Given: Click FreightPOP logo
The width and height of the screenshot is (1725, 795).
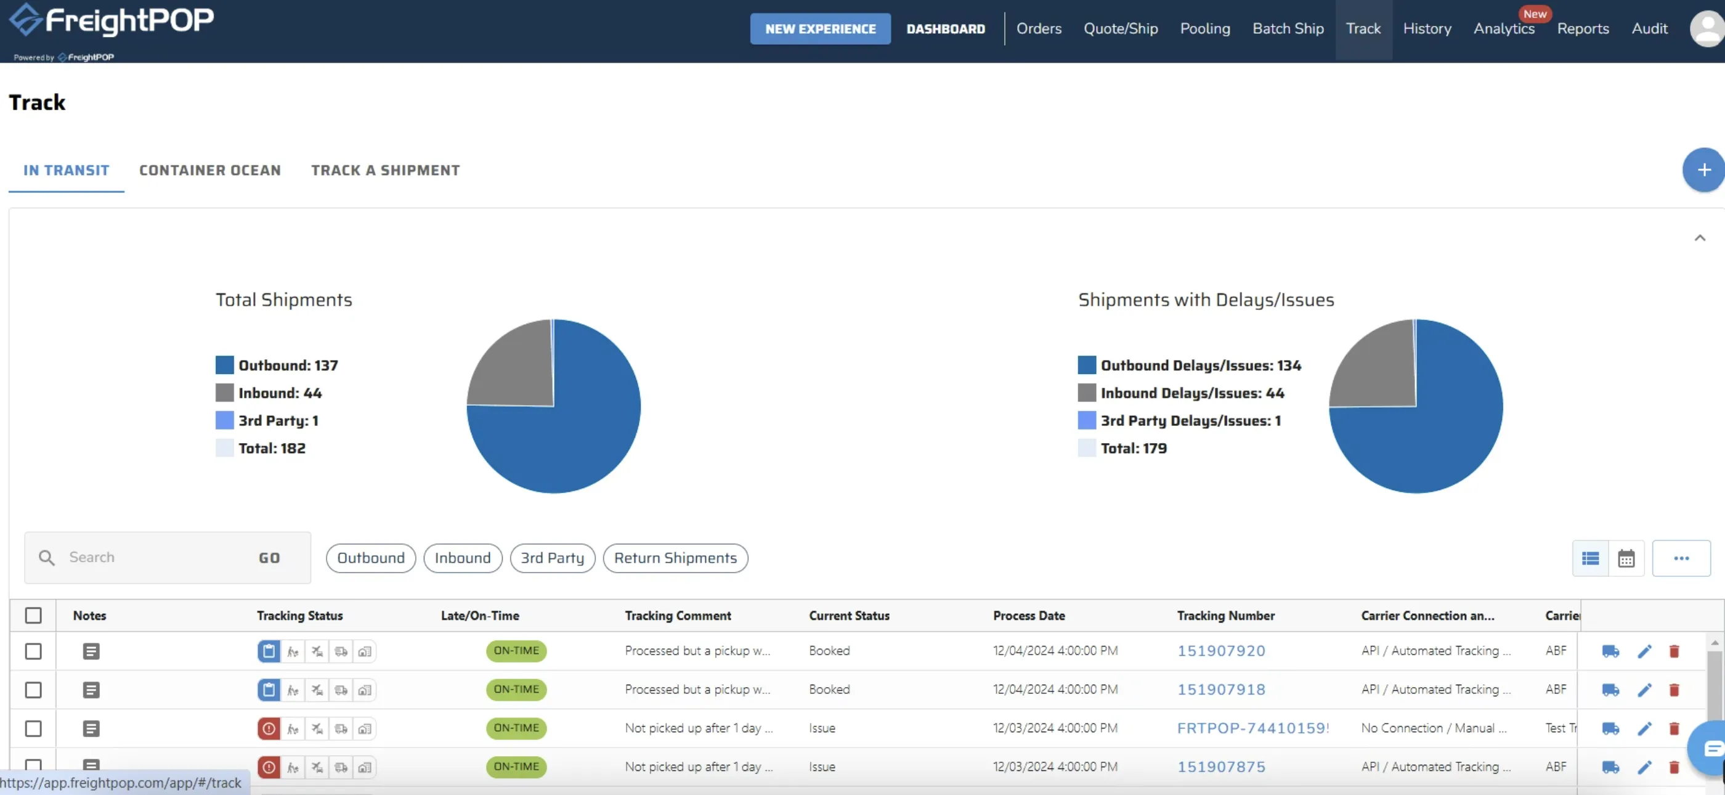Looking at the screenshot, I should 112,20.
